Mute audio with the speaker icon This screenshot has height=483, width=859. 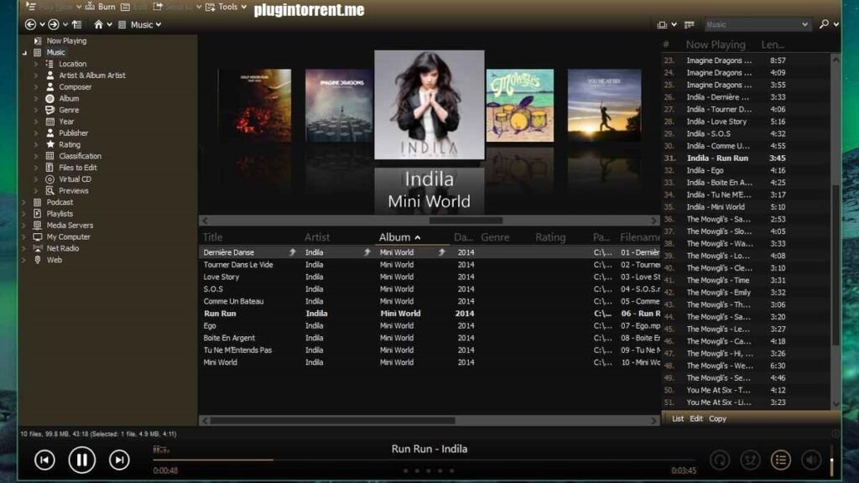[811, 460]
